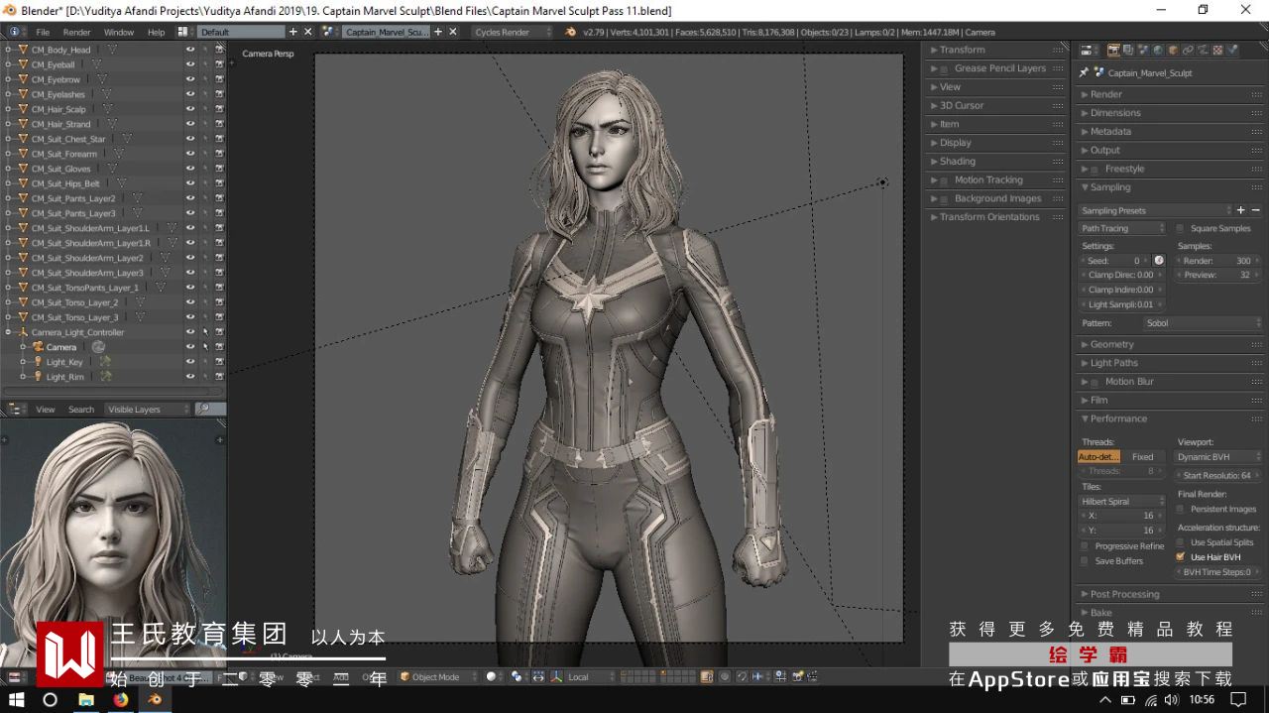This screenshot has height=713, width=1269.
Task: Open Firefox from the taskbar
Action: click(x=120, y=699)
